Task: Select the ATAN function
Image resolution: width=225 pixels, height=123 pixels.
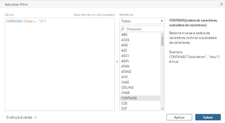Action: tap(140, 66)
